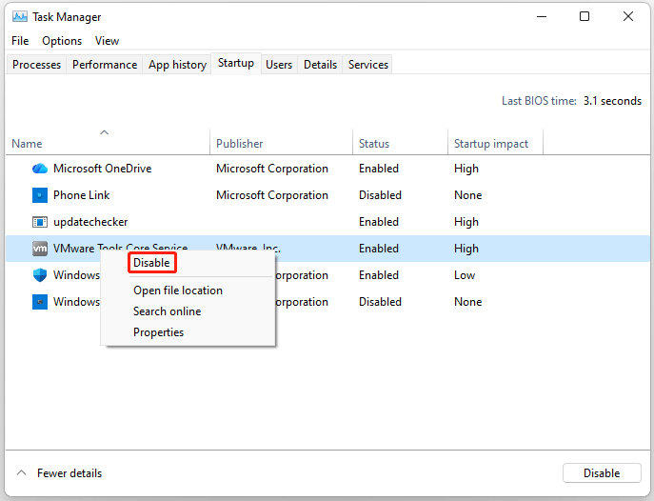This screenshot has height=501, width=654.
Task: Select the Startup tab
Action: tap(236, 64)
